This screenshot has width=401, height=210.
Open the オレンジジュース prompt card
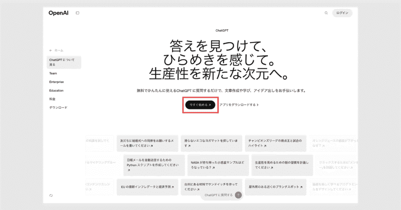tap(334, 143)
